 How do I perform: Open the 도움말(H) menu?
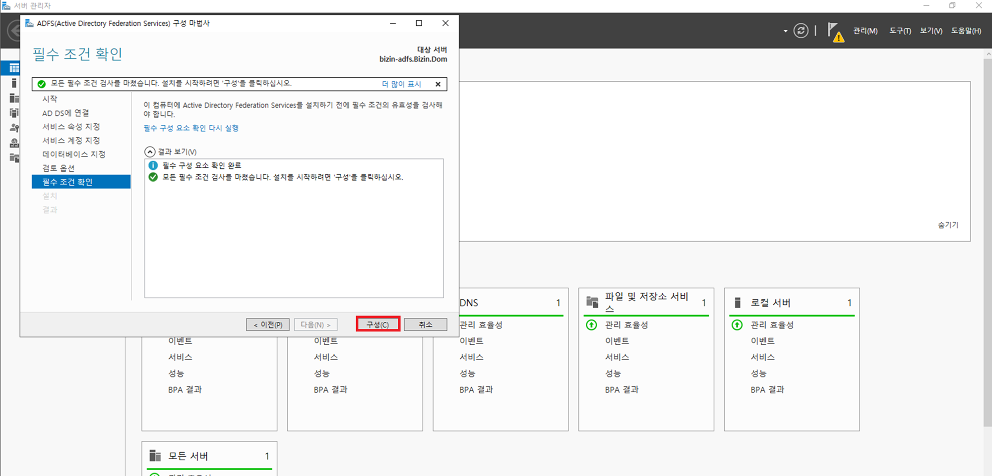966,31
